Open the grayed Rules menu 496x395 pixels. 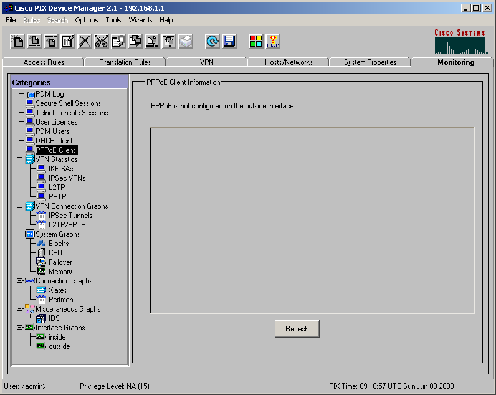[x=31, y=20]
